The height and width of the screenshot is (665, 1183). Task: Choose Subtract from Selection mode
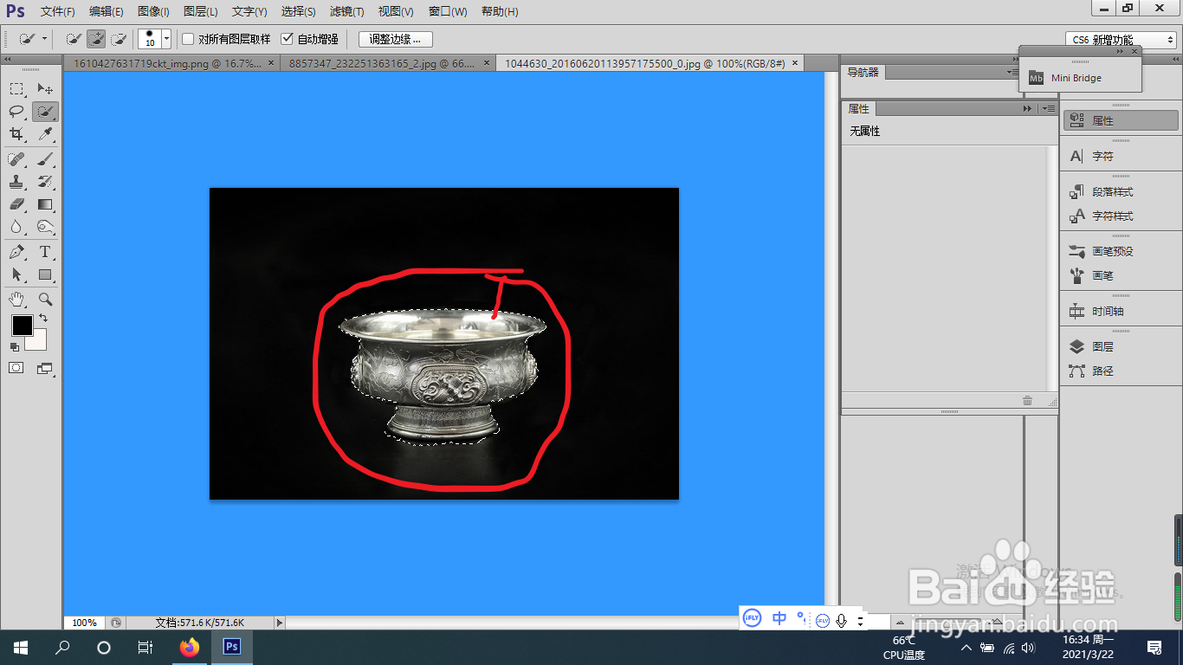pyautogui.click(x=119, y=39)
